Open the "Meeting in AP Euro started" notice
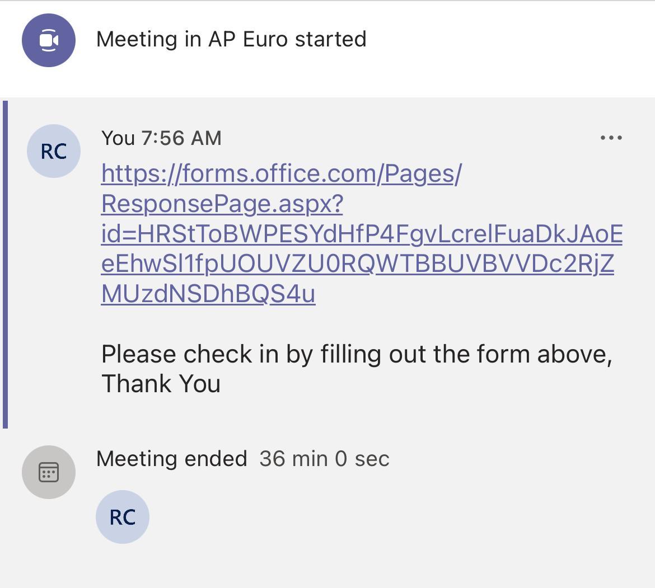This screenshot has height=588, width=655. [x=231, y=39]
